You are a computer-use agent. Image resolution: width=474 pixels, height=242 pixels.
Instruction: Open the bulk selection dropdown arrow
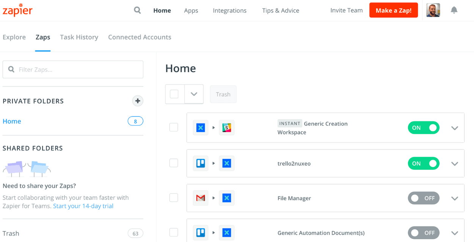pyautogui.click(x=194, y=94)
